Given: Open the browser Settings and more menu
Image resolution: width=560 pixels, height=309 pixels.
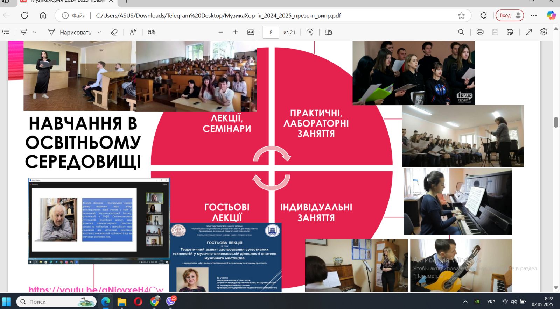Looking at the screenshot, I should tap(534, 15).
